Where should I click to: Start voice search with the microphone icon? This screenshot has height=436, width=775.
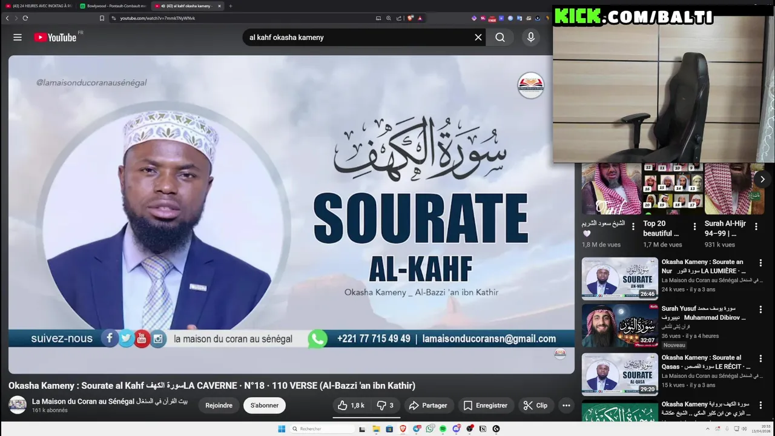(531, 38)
